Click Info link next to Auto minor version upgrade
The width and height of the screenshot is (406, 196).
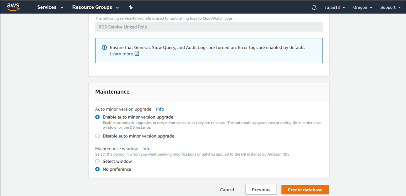click(x=160, y=109)
